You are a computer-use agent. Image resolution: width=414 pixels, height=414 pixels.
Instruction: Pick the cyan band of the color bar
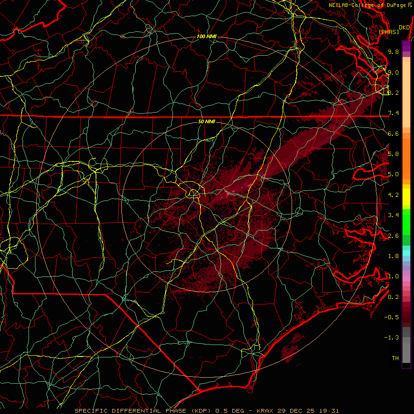406,253
